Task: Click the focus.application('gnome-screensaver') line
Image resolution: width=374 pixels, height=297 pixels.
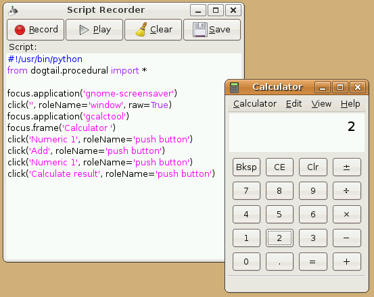Action: (92, 94)
